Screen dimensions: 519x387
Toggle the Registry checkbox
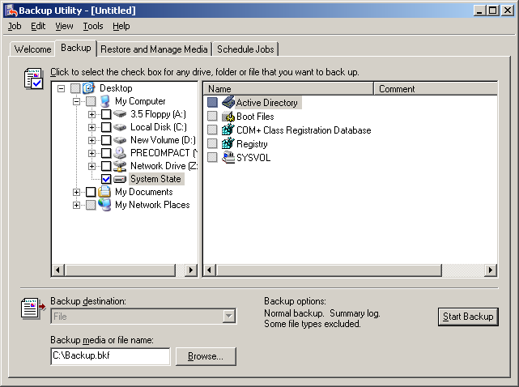pos(212,143)
